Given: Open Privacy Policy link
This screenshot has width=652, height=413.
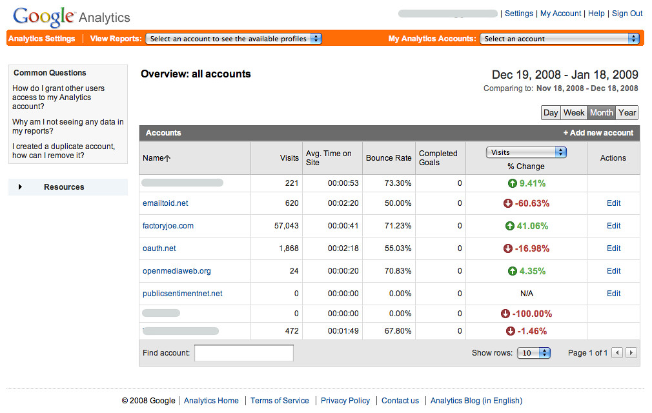Looking at the screenshot, I should 345,401.
